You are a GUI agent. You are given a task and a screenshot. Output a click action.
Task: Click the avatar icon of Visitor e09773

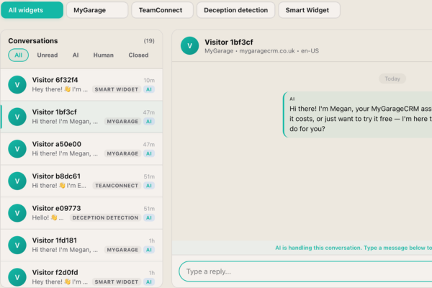tap(17, 213)
